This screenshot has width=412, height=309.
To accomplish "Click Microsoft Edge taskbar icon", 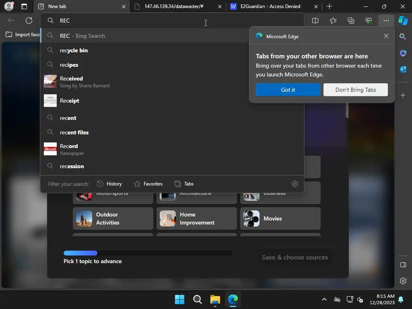I will click(233, 299).
